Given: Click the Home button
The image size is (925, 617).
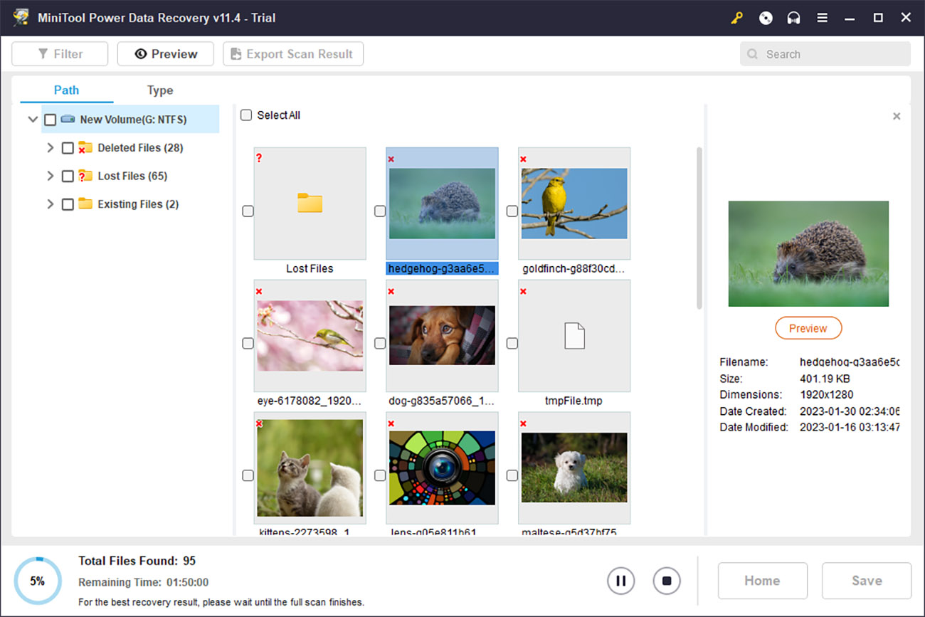Looking at the screenshot, I should 762,581.
